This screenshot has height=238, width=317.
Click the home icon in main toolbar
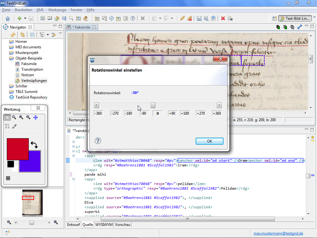[8, 18]
